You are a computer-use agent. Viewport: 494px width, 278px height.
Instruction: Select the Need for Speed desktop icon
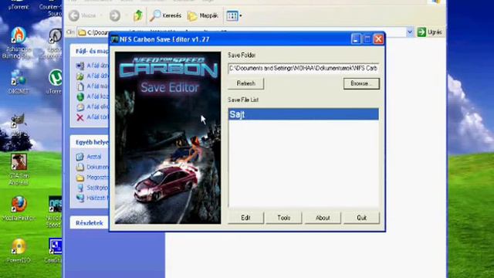54,212
